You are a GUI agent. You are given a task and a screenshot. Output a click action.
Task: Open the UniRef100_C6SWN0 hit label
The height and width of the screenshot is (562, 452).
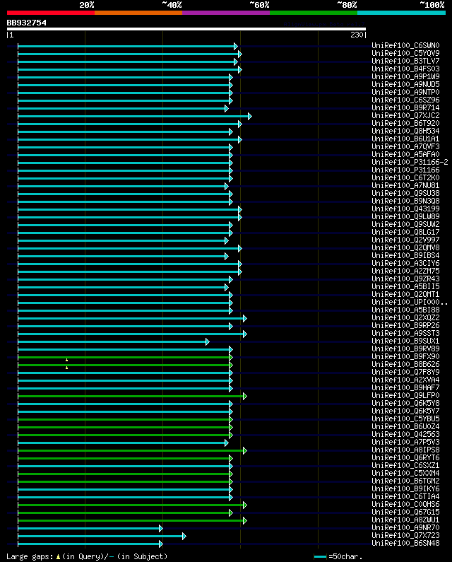pos(405,45)
